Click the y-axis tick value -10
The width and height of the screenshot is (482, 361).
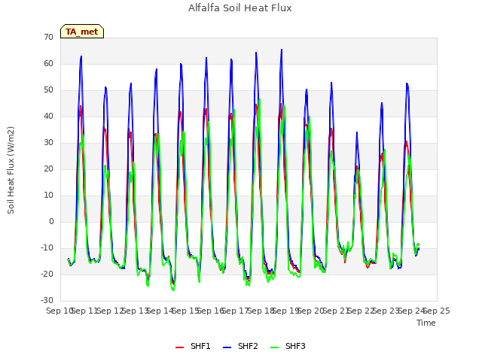[47, 247]
